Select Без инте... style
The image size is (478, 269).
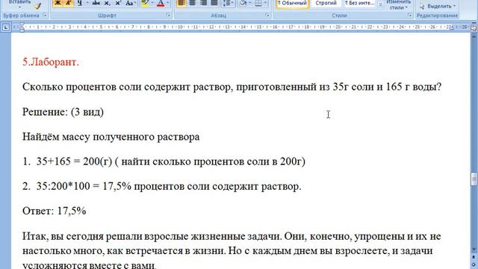coord(360,4)
